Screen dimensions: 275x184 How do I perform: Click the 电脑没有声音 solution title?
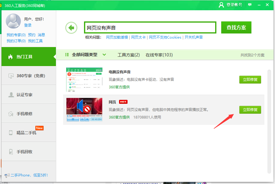click(120, 72)
